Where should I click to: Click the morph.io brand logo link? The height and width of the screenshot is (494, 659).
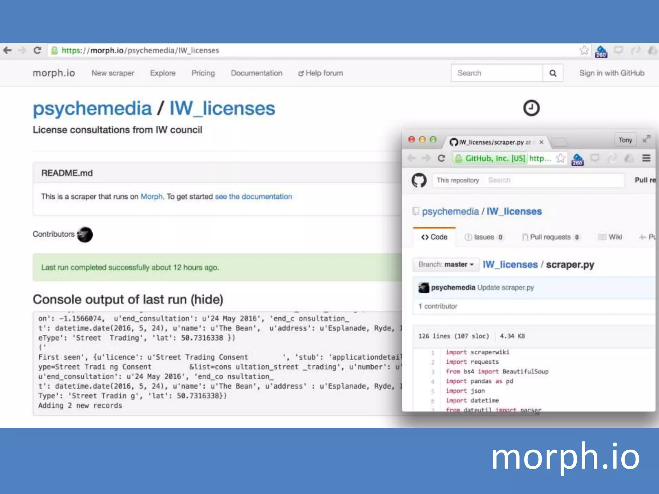click(x=54, y=73)
